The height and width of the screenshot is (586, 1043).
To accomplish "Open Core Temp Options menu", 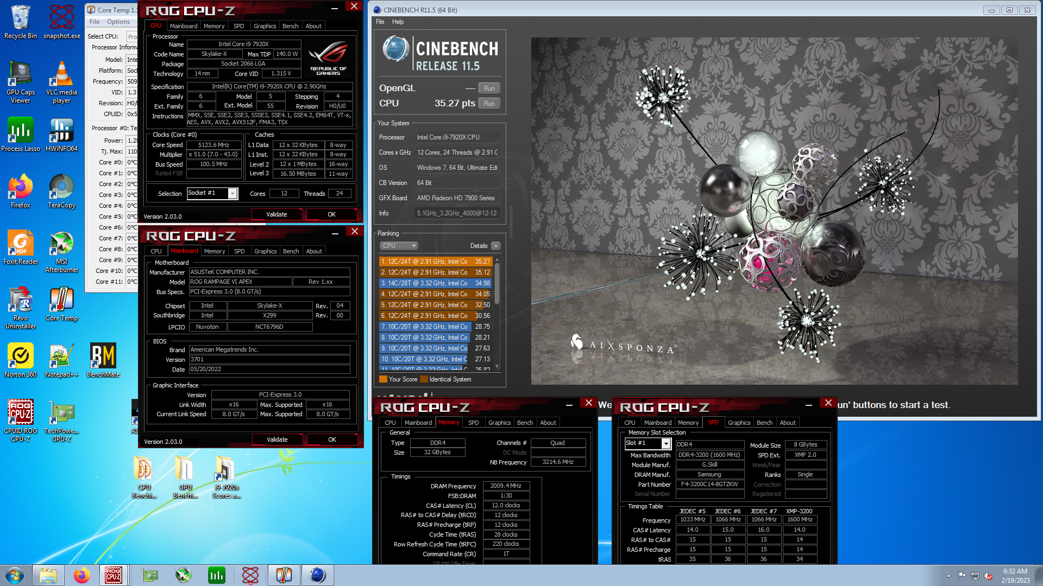I will click(118, 22).
